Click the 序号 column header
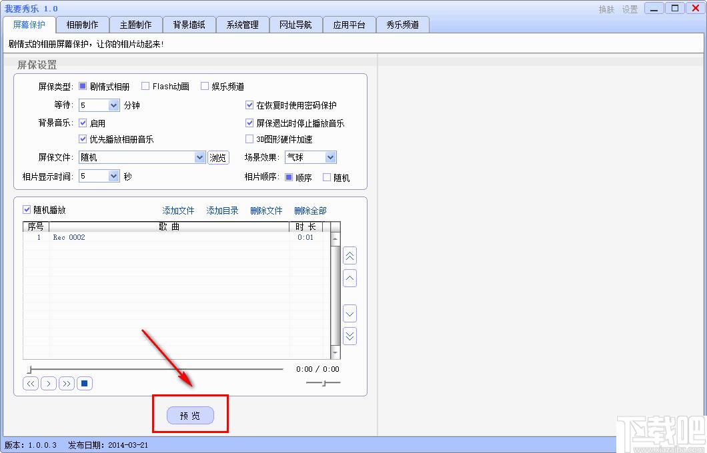Screen dimensions: 707x453 coord(36,226)
